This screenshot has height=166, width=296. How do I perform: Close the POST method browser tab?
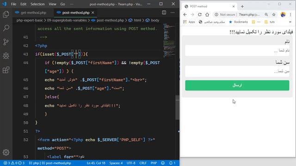pyautogui.click(x=234, y=6)
